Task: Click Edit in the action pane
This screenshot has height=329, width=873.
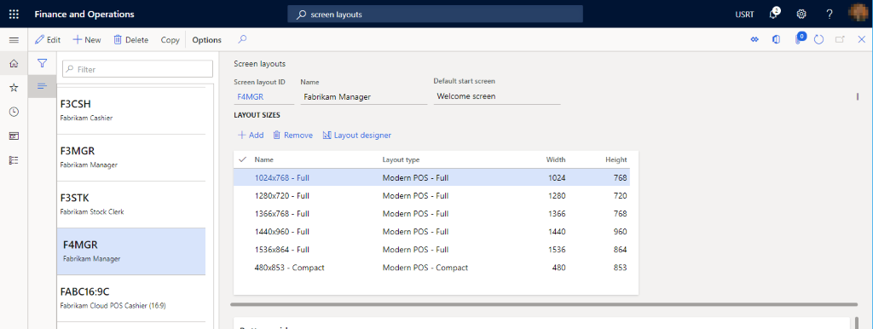Action: pos(48,40)
